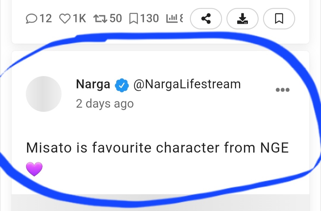
Task: Open the Misato favourite character post text
Action: point(157,148)
